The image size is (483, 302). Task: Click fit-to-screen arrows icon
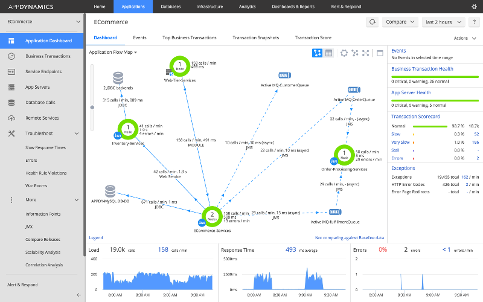click(365, 53)
